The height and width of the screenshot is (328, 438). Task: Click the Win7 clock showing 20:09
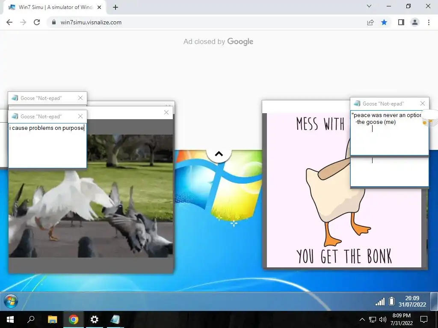[x=412, y=301]
